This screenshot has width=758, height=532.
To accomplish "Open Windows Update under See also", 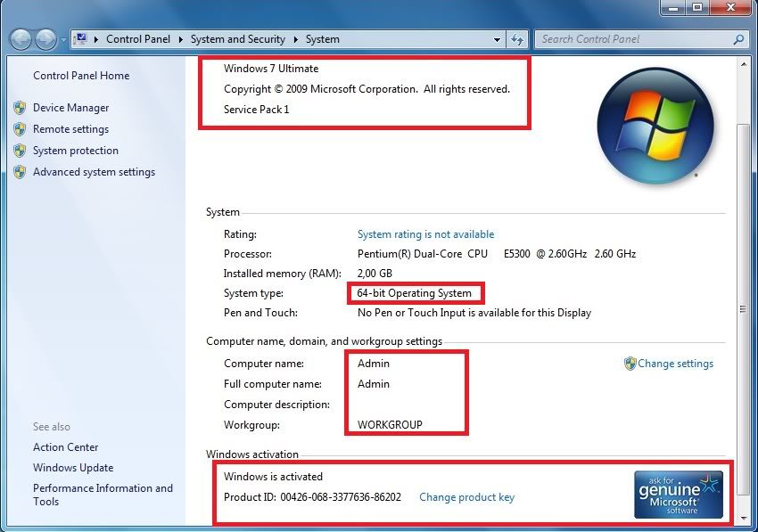I will point(73,468).
